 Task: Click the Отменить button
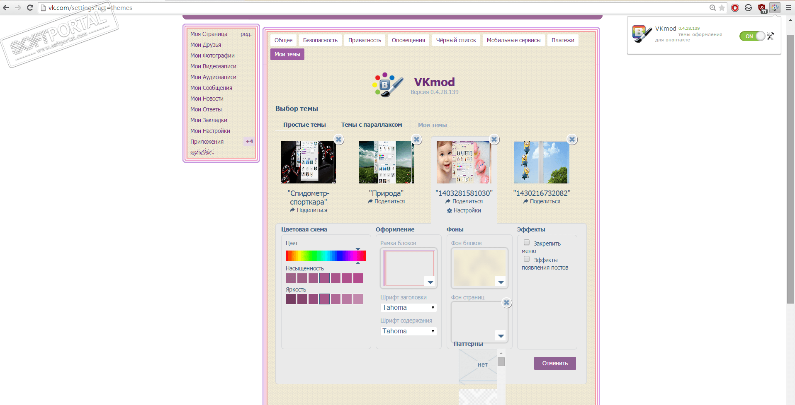click(x=555, y=363)
